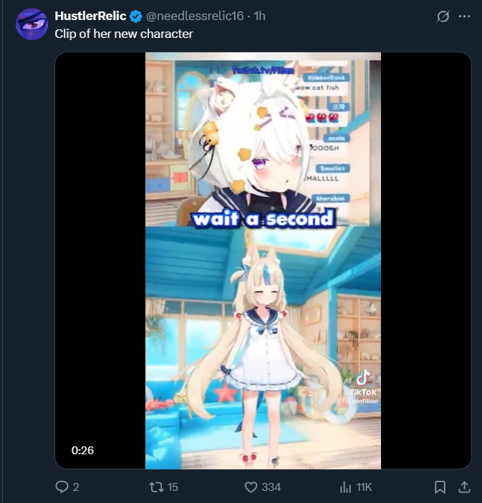Click the HustlerRelic display name
Viewport: 482px width, 503px height.
(x=90, y=16)
